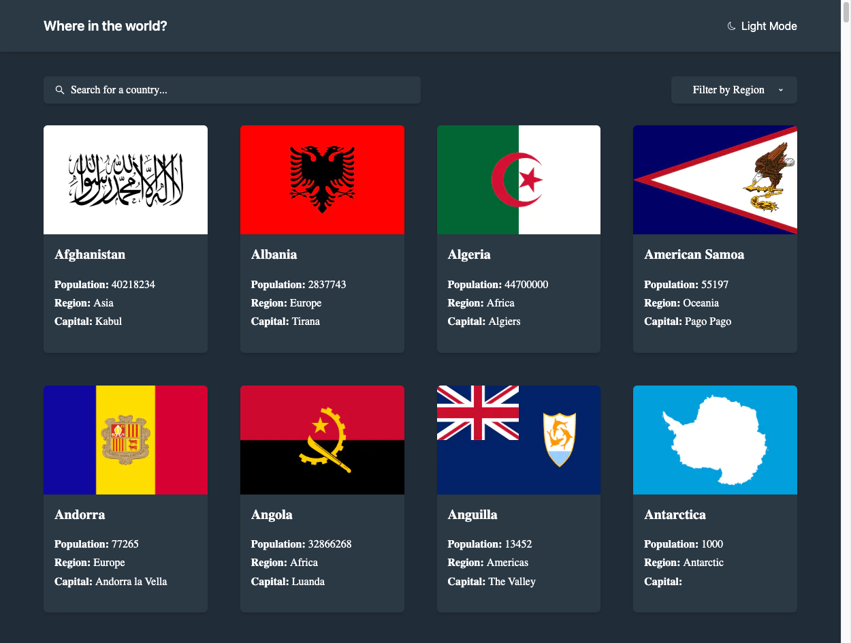Click Region: Antarctic text
The height and width of the screenshot is (643, 851).
[684, 563]
